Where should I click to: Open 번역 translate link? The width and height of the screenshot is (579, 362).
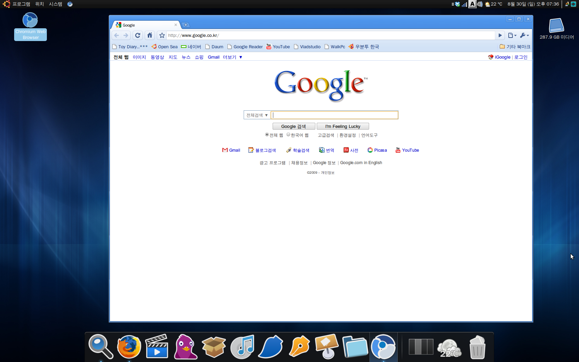(x=327, y=150)
